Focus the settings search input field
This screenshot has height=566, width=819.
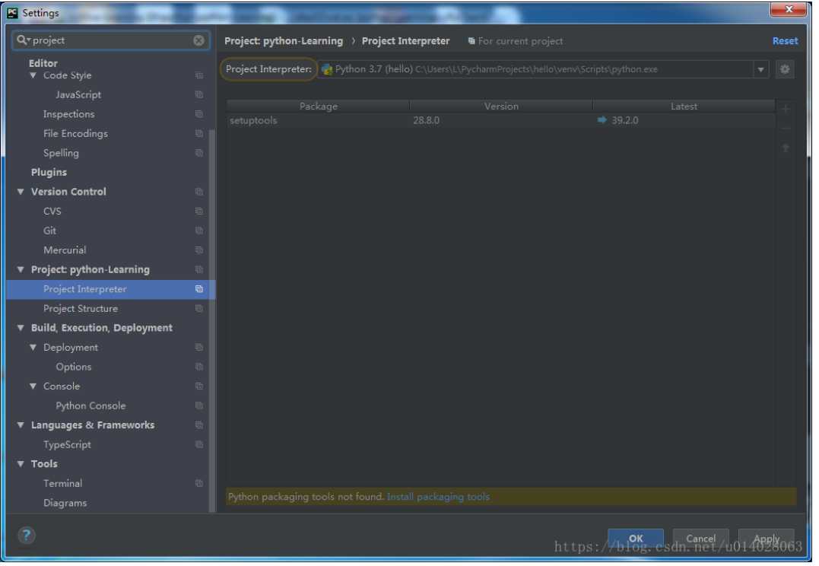click(x=111, y=40)
